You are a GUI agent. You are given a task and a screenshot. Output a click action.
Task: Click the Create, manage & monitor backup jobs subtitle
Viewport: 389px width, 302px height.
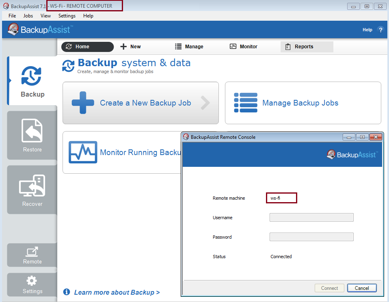tap(115, 72)
